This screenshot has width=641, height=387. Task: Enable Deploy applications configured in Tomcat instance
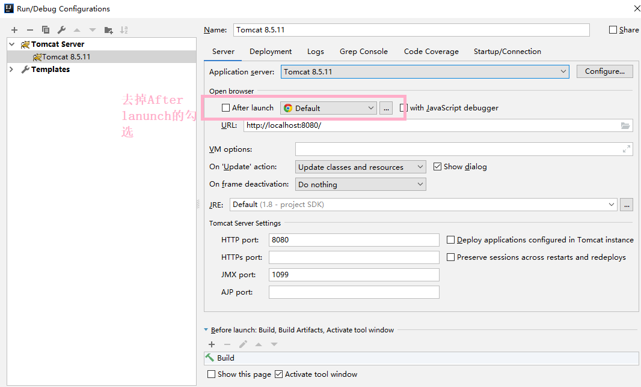[x=450, y=240]
